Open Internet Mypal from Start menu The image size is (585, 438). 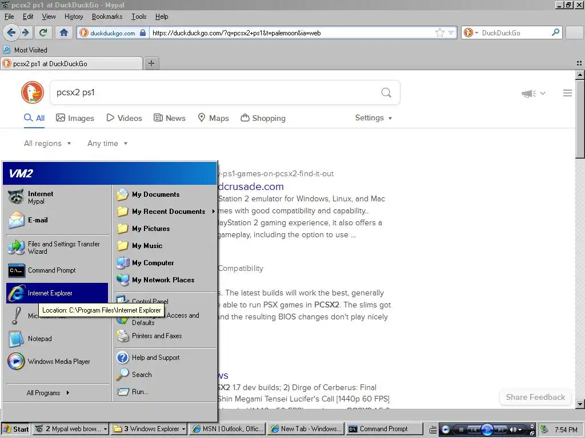(x=57, y=197)
